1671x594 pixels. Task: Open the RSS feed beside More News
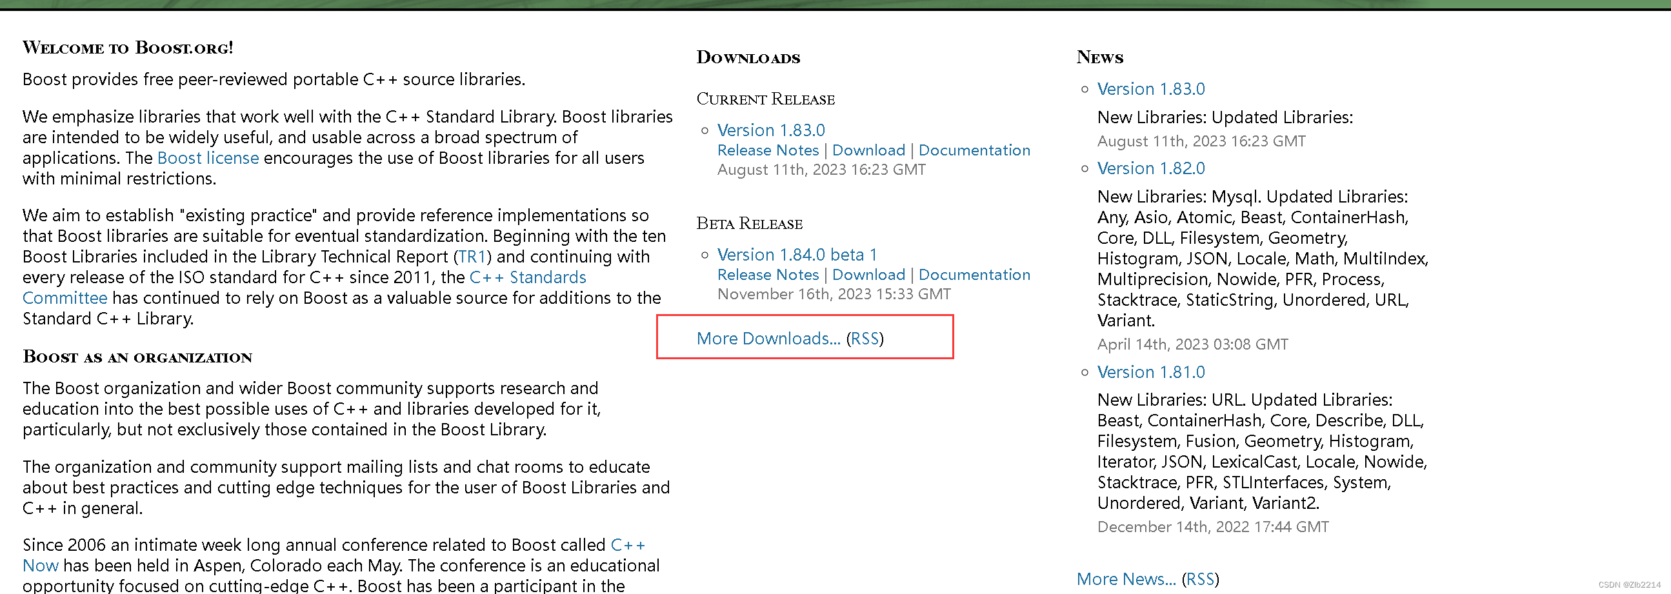(x=1200, y=579)
